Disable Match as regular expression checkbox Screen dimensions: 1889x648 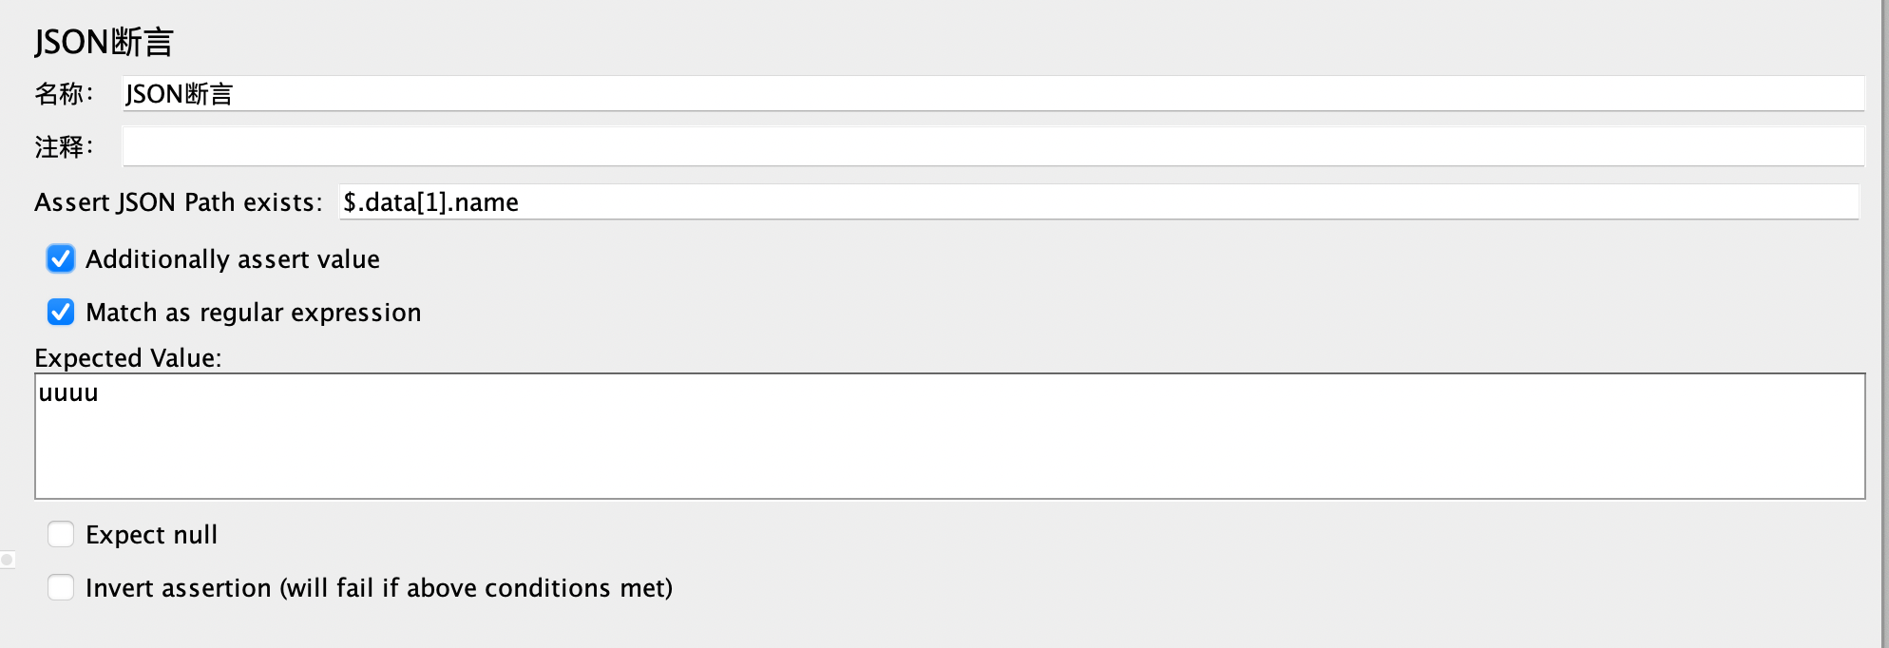point(61,313)
